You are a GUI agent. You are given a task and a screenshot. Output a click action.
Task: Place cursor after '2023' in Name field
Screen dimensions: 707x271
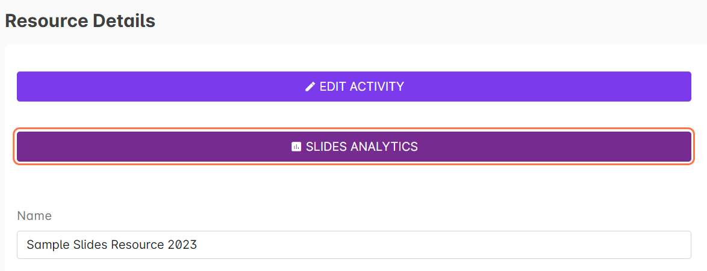click(x=198, y=245)
